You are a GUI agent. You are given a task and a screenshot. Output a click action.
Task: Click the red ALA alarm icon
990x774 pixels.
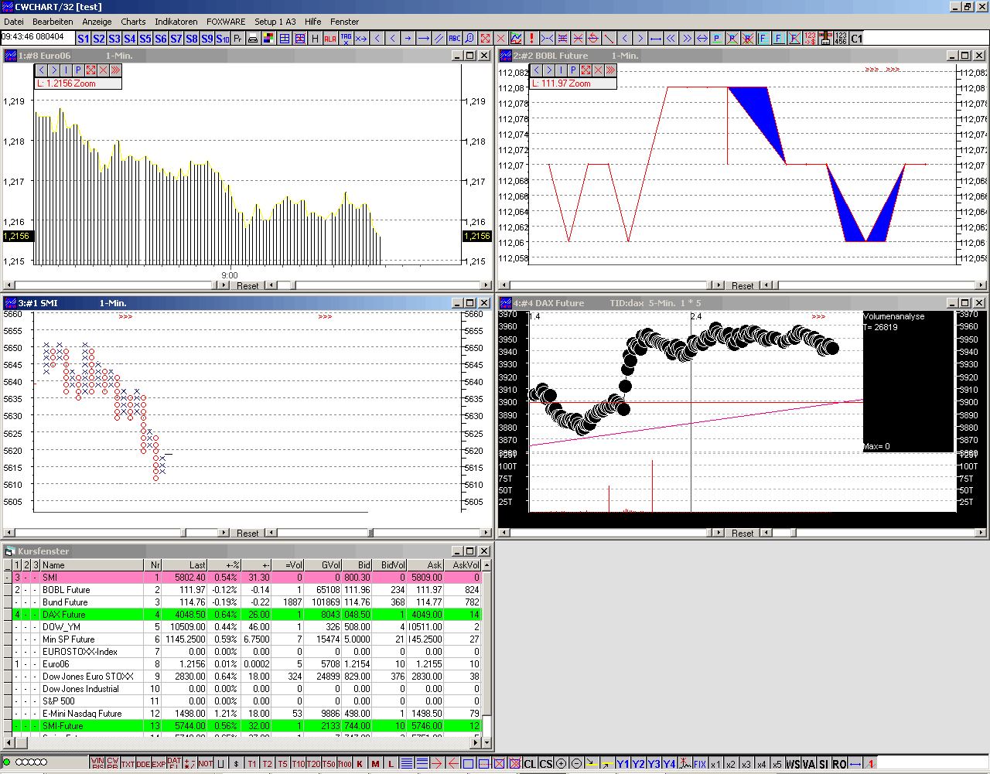[330, 39]
